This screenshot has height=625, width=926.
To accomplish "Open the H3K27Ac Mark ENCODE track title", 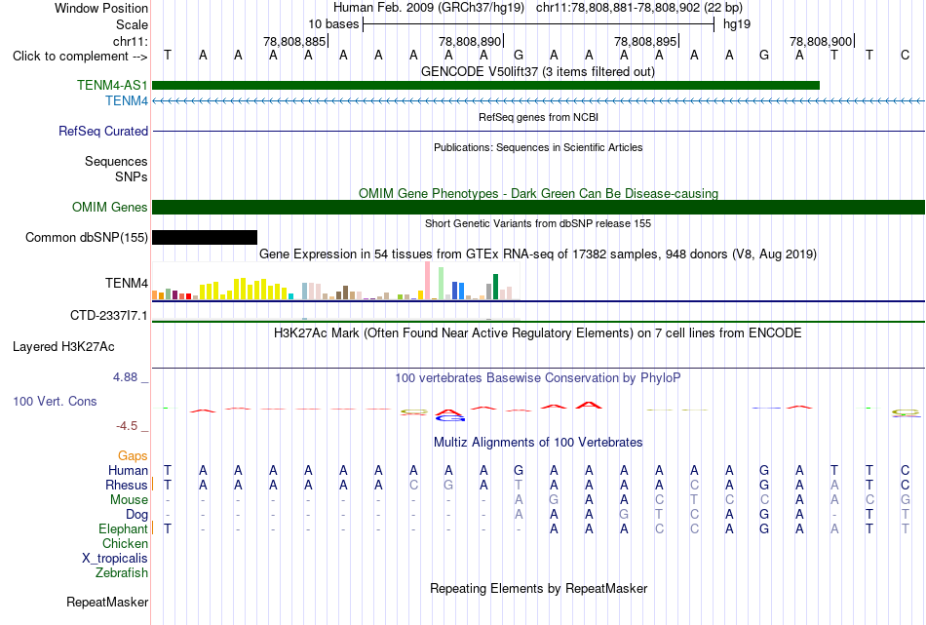I will click(538, 333).
